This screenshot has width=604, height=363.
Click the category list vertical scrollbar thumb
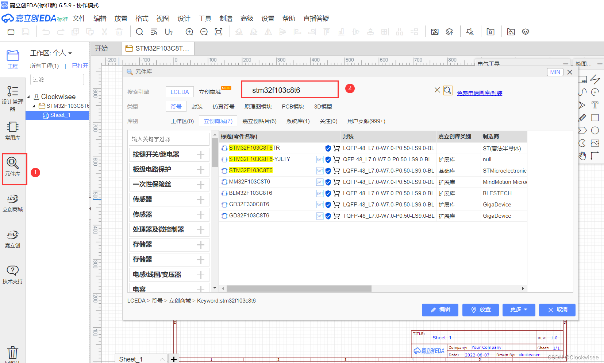(x=215, y=152)
